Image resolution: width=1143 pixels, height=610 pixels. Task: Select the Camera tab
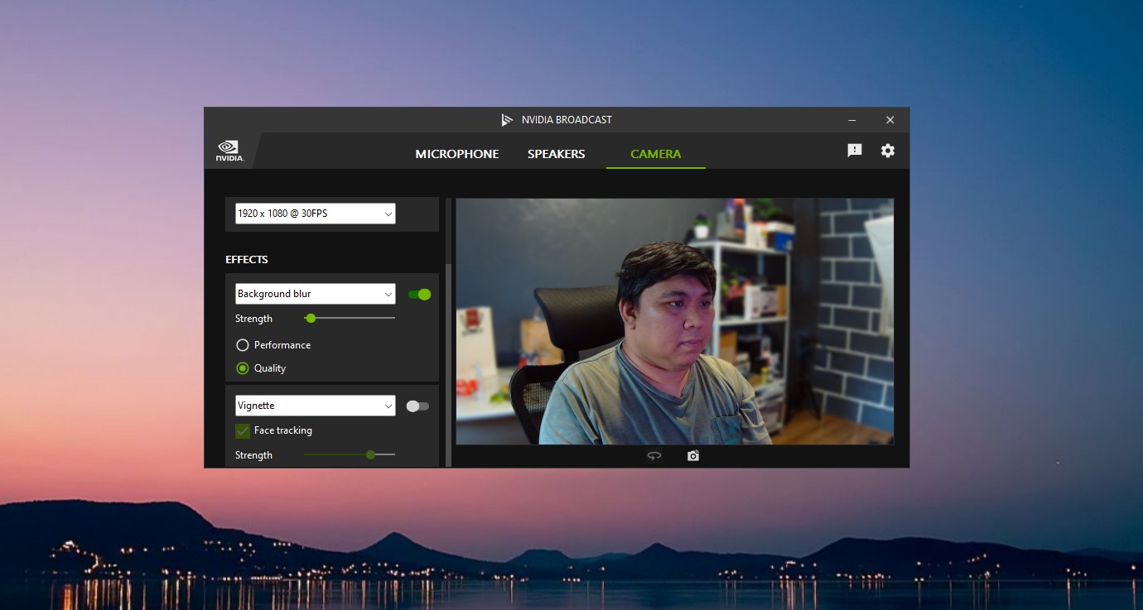(x=656, y=154)
